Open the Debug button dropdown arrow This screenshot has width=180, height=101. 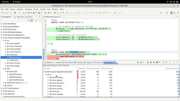coord(26,13)
